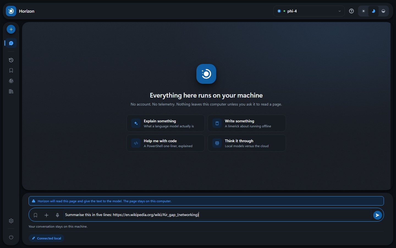The width and height of the screenshot is (396, 248).
Task: Click the attach plus icon in message bar
Action: (46, 215)
